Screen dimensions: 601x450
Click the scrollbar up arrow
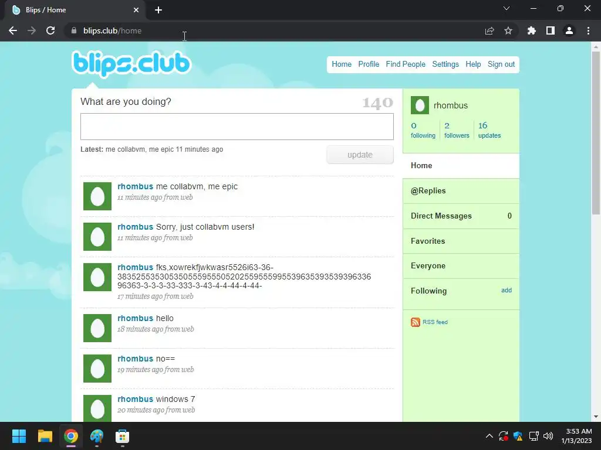[x=596, y=47]
